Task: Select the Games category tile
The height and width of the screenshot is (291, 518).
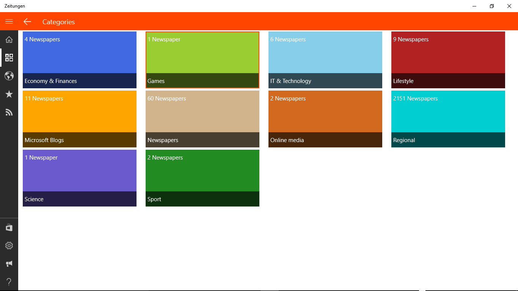Action: point(202,59)
